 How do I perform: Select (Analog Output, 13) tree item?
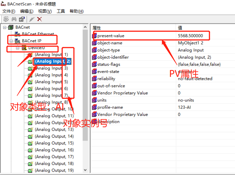(x=54, y=129)
